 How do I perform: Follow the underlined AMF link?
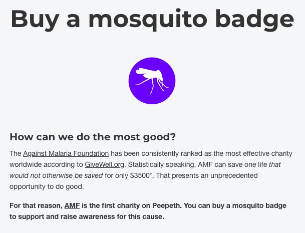pyautogui.click(x=72, y=205)
